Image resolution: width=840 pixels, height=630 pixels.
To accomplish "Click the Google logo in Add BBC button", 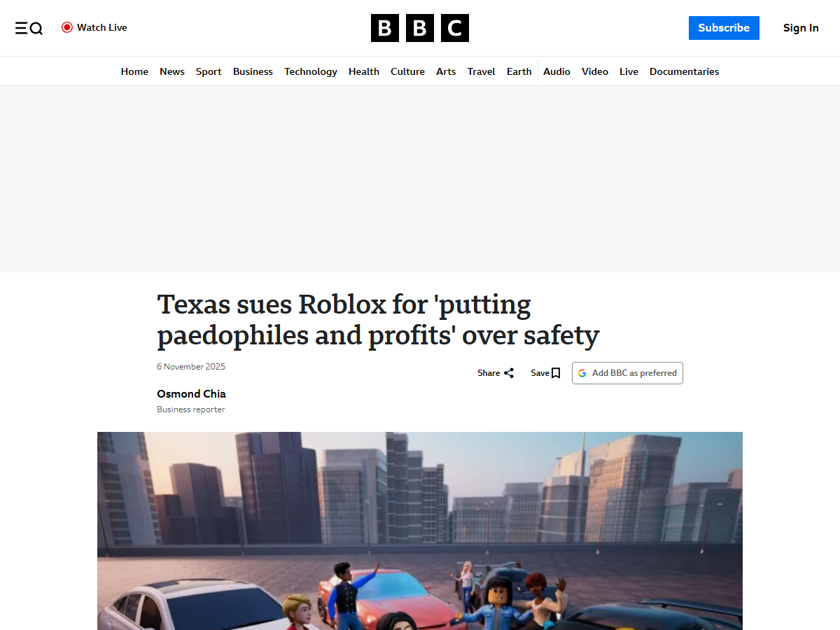I will pyautogui.click(x=582, y=373).
